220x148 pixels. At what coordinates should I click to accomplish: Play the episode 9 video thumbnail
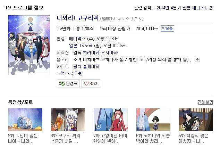click(x=25, y=120)
